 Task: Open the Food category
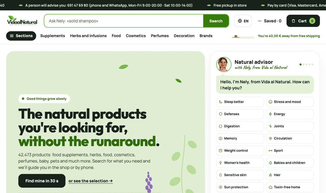pos(116,36)
